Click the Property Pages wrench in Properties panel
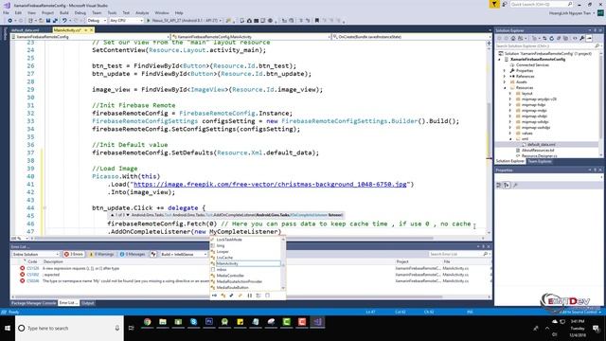Screen dimensions: 606x341 (515, 186)
